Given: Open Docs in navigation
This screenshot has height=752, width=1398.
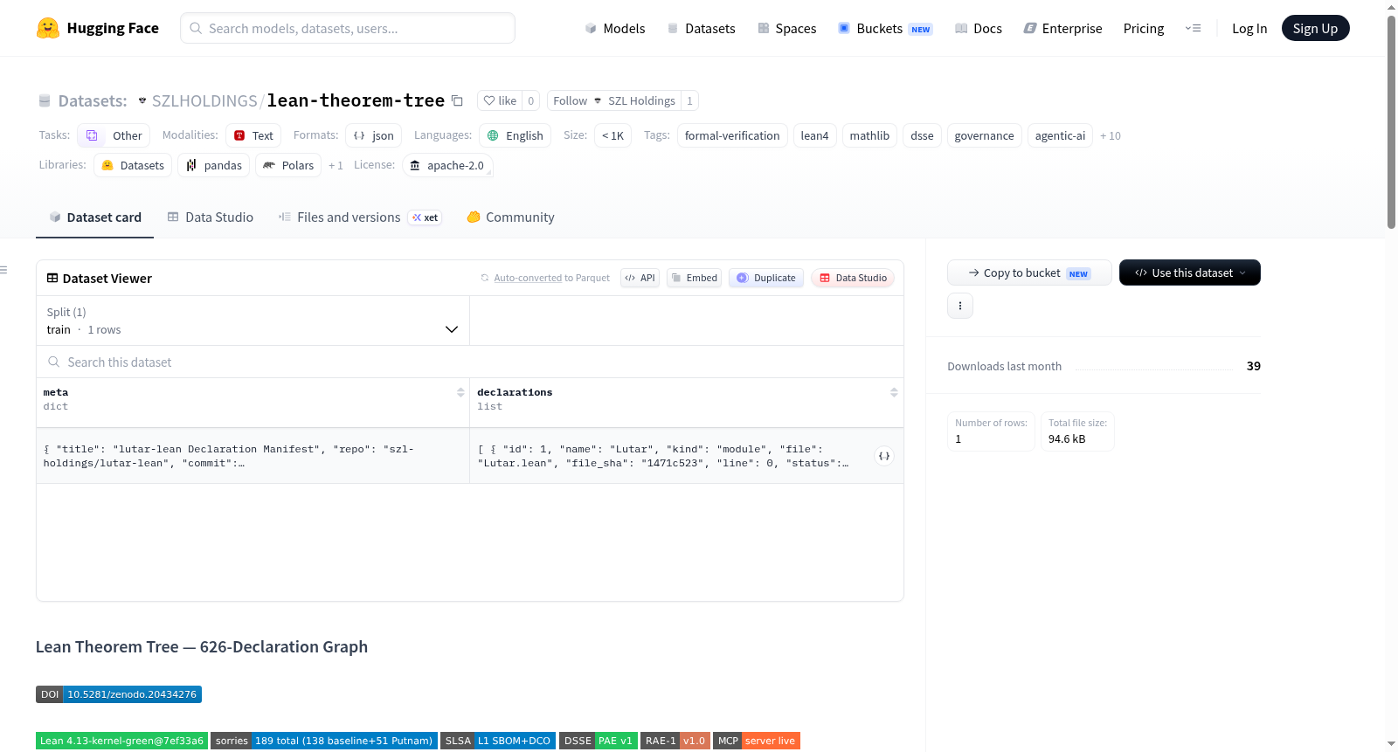Looking at the screenshot, I should (x=978, y=29).
